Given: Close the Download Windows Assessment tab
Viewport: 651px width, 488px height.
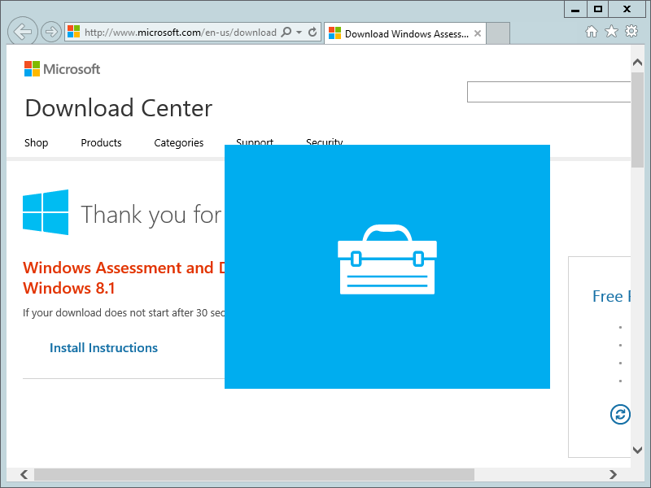Looking at the screenshot, I should 478,34.
